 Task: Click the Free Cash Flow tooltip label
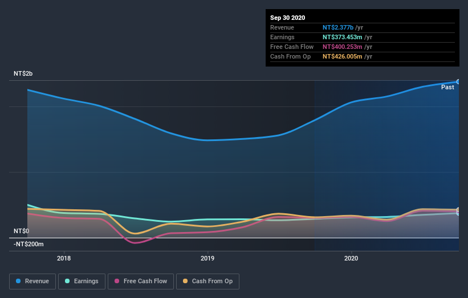[292, 47]
